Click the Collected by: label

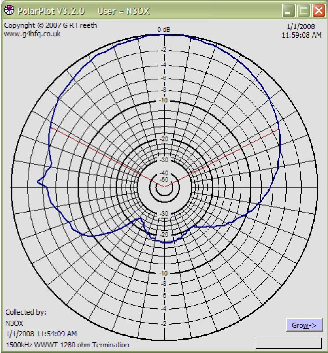coord(26,312)
